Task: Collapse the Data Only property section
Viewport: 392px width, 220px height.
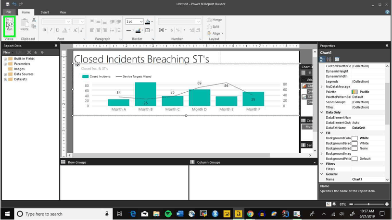Action: (322, 112)
